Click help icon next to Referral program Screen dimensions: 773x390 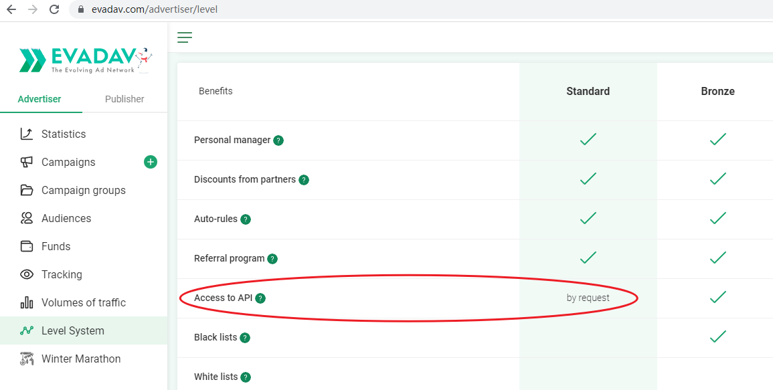pyautogui.click(x=272, y=259)
